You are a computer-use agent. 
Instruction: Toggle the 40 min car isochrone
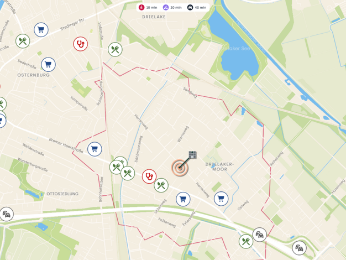pyautogui.click(x=197, y=8)
